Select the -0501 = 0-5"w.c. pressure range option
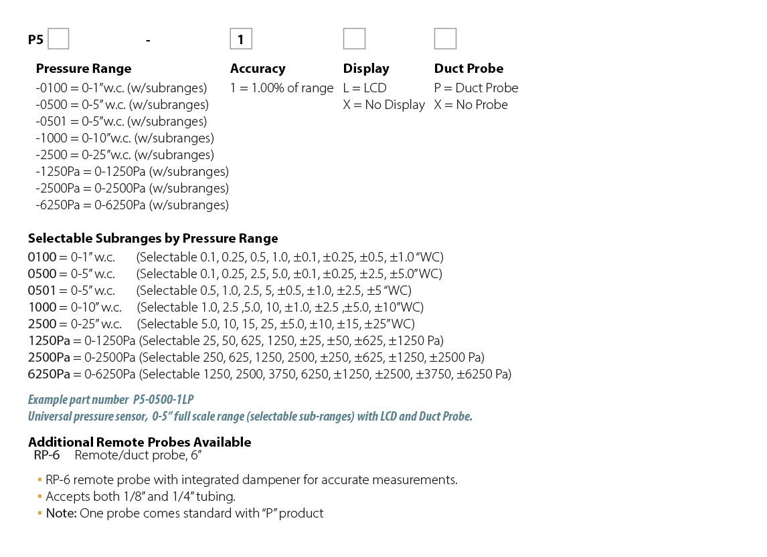The image size is (767, 557). pyautogui.click(x=121, y=121)
